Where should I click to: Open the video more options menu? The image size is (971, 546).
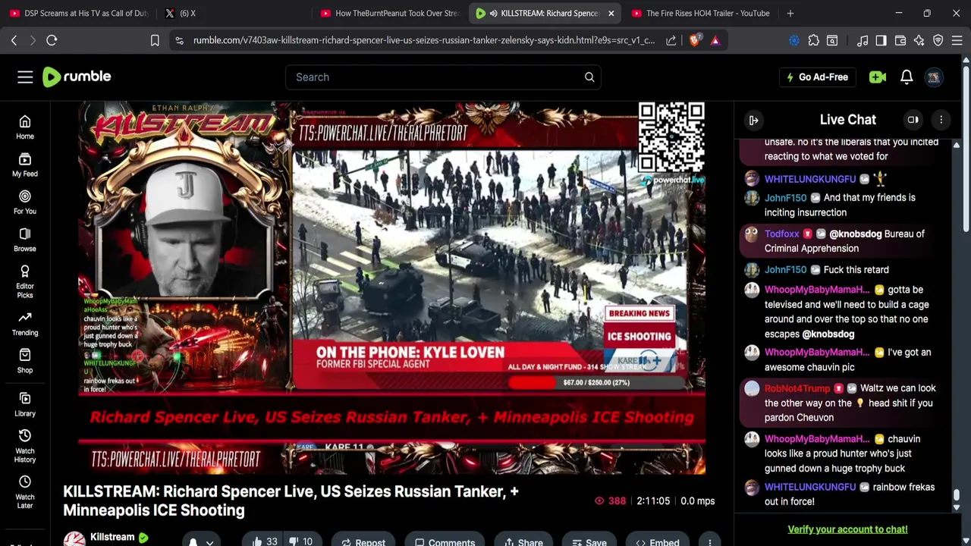pos(710,541)
